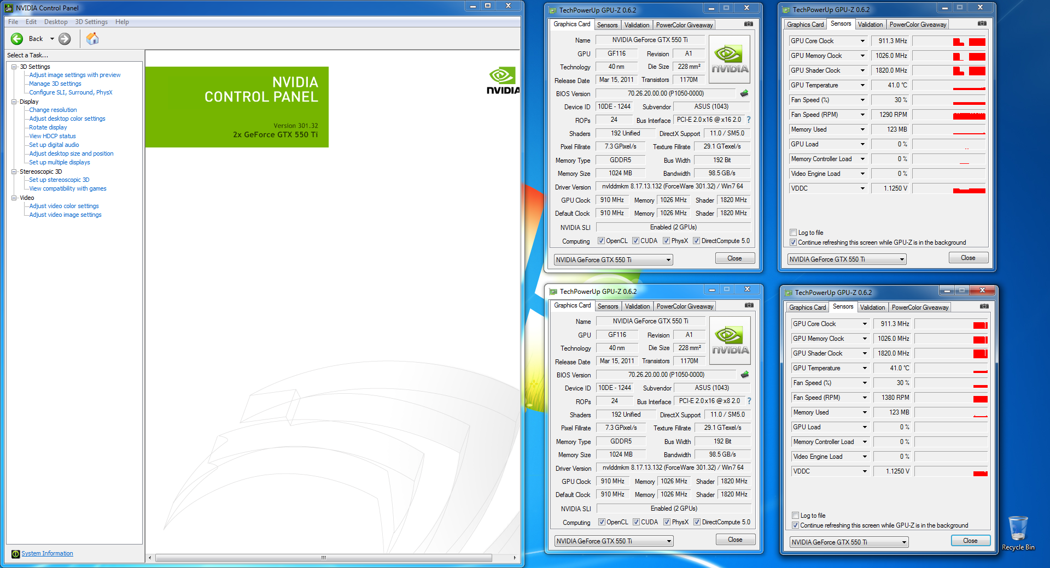Toggle OpenCL checkbox in upper GPU-Z window
The image size is (1050, 568).
coord(601,241)
